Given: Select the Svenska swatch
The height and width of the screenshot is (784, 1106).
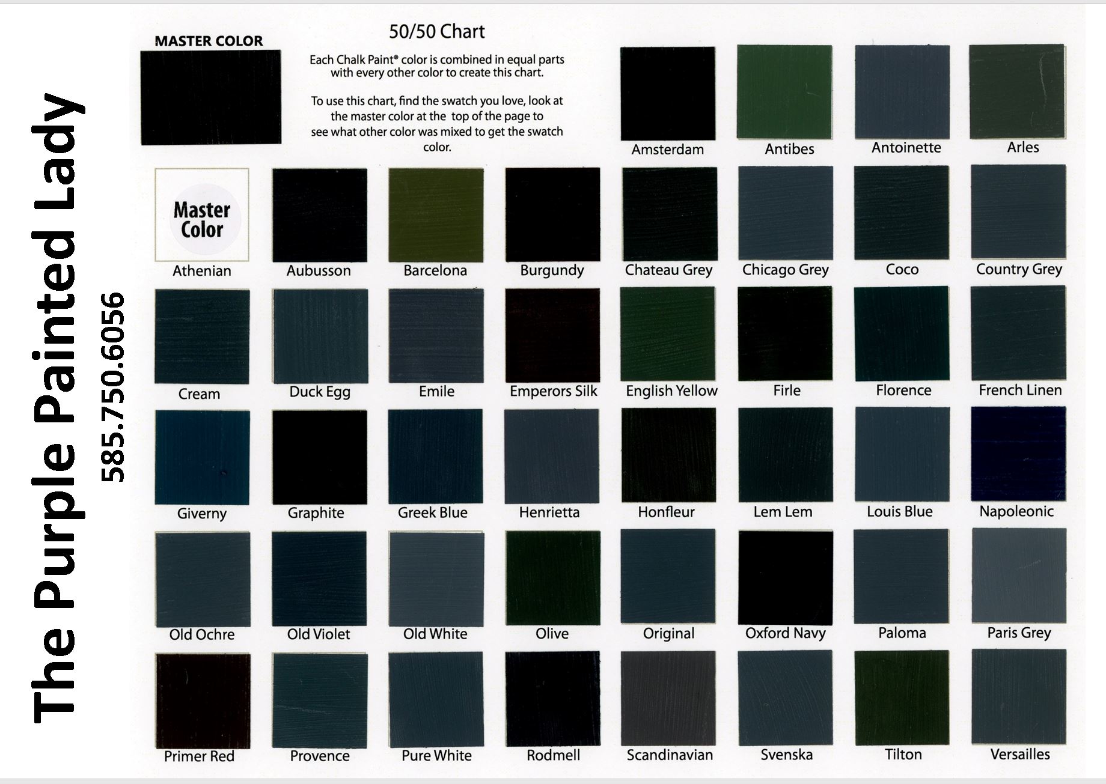Looking at the screenshot, I should point(785,697).
